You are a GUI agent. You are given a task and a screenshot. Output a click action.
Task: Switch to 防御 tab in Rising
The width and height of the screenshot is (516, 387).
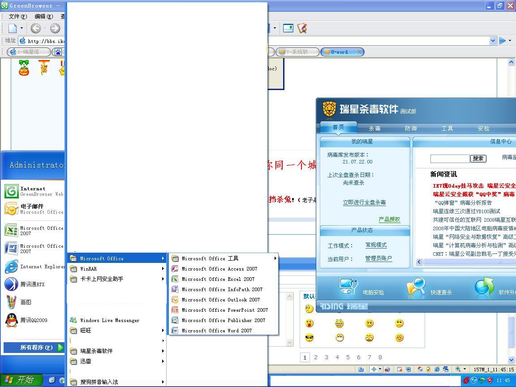[x=411, y=129]
